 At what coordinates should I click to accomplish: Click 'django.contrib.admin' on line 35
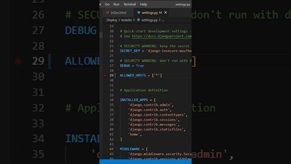coord(150,105)
